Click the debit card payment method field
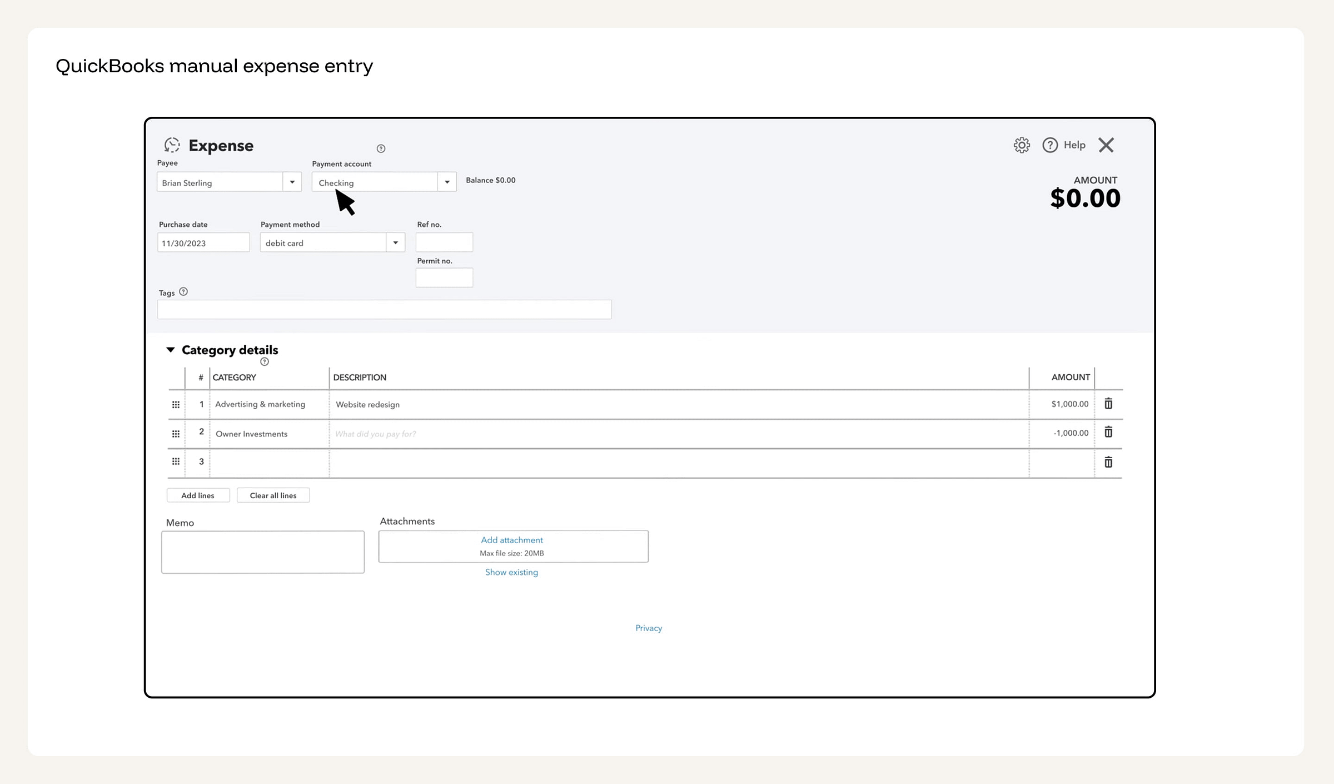 pos(323,243)
